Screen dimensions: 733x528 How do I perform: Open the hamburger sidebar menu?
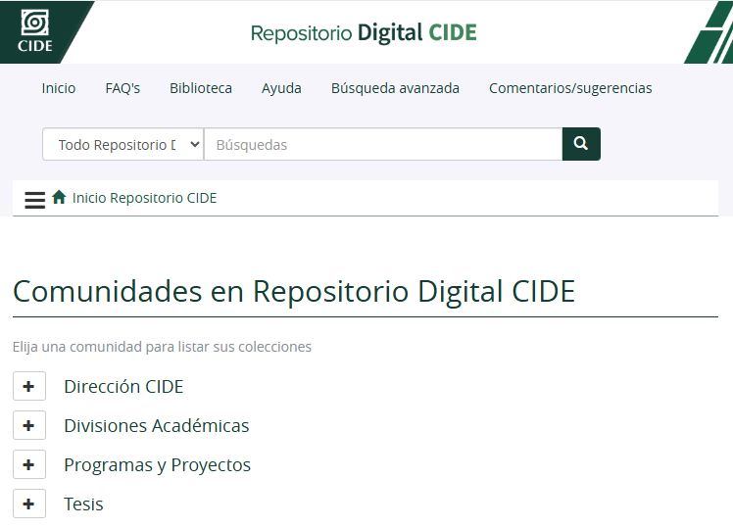click(x=34, y=200)
